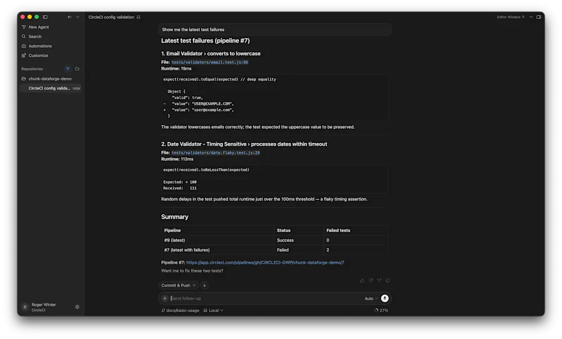Click the toEqual deep equality code block
Screen dimensions: 562x339
coord(275,97)
